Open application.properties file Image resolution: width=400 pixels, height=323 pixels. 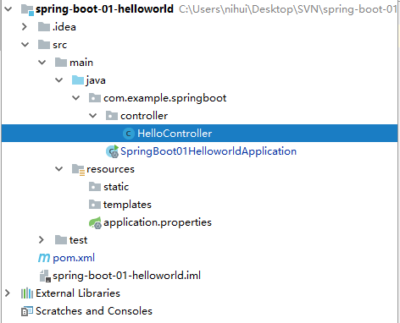point(158,222)
